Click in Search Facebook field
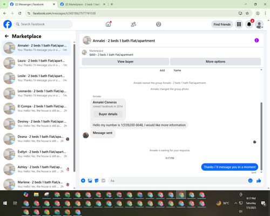Image resolution: width=270 pixels, height=216 pixels. 43,24
